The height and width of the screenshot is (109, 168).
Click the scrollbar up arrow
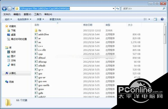[x=165, y=24]
